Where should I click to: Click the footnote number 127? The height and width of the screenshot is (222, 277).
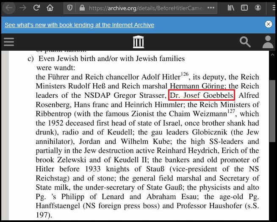tap(231, 111)
